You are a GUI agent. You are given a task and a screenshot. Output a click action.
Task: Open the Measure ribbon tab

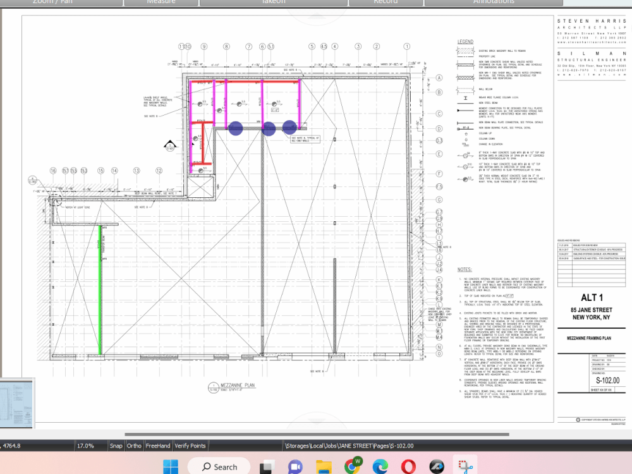(161, 3)
